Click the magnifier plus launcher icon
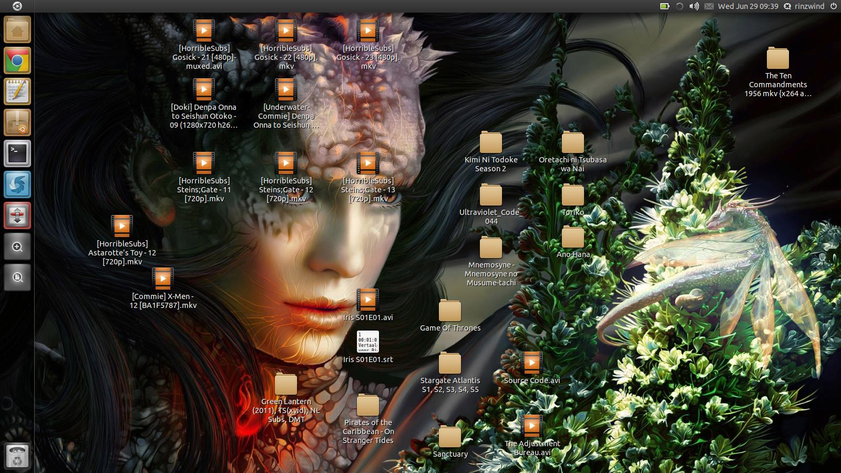The height and width of the screenshot is (473, 841). (17, 246)
